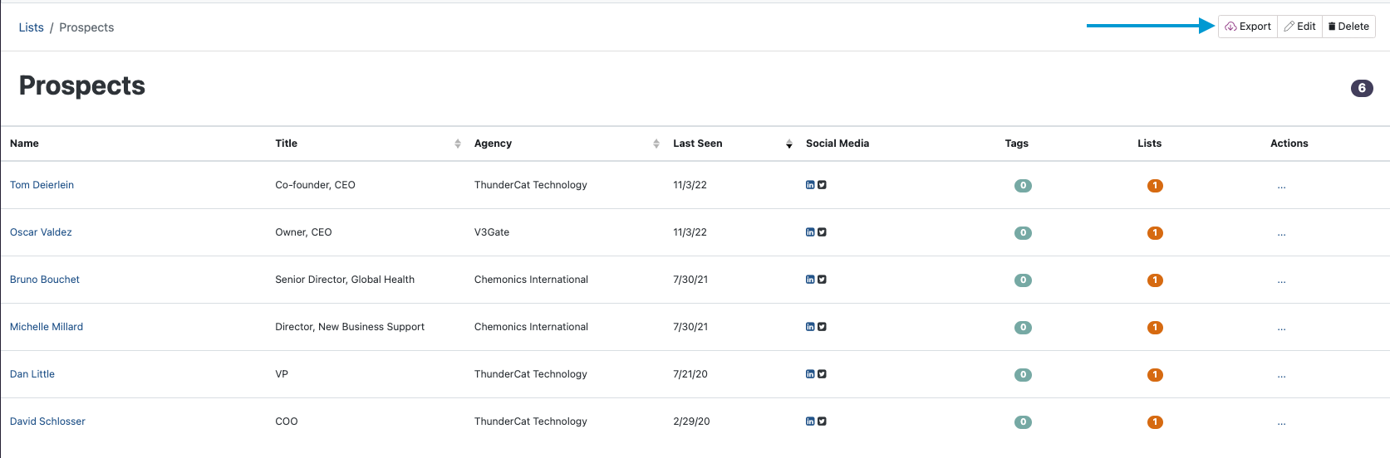
Task: Click Tom Deierlein's tags count badge
Action: click(x=1023, y=186)
